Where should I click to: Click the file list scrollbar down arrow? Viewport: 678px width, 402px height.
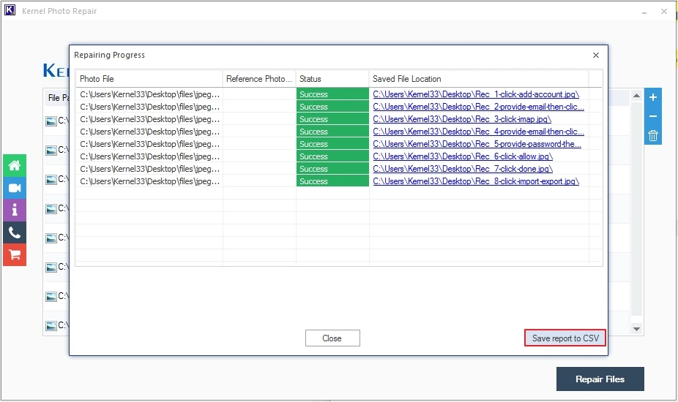pyautogui.click(x=636, y=330)
